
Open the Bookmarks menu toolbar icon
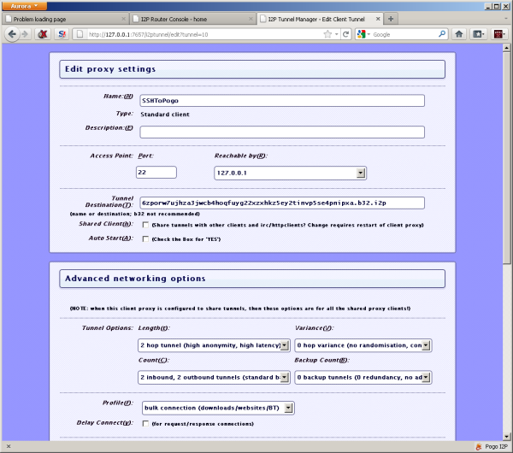click(479, 34)
